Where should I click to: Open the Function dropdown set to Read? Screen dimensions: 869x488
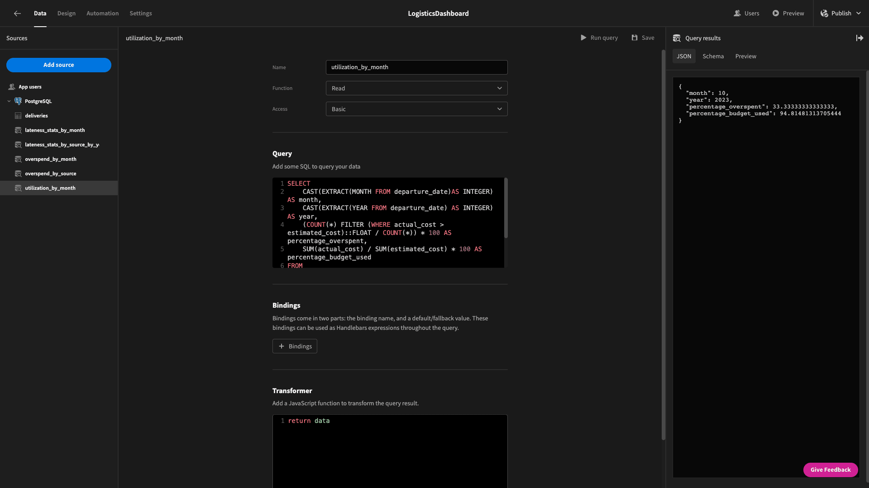[416, 89]
